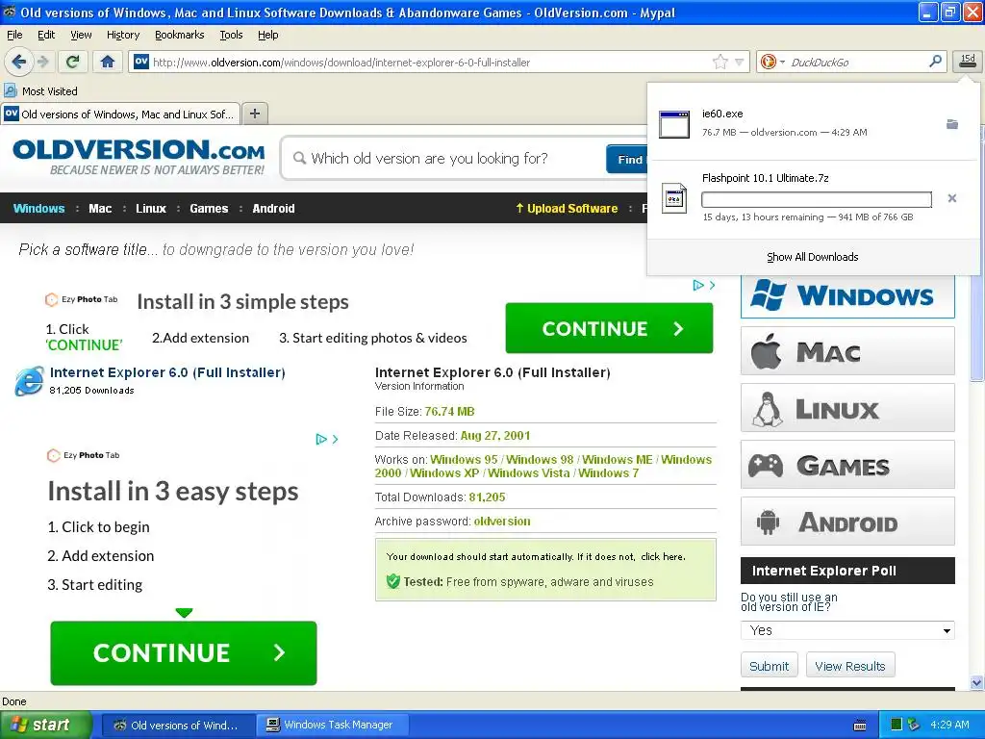Open the Tools menu
Viewport: 985px width, 739px height.
coord(231,35)
